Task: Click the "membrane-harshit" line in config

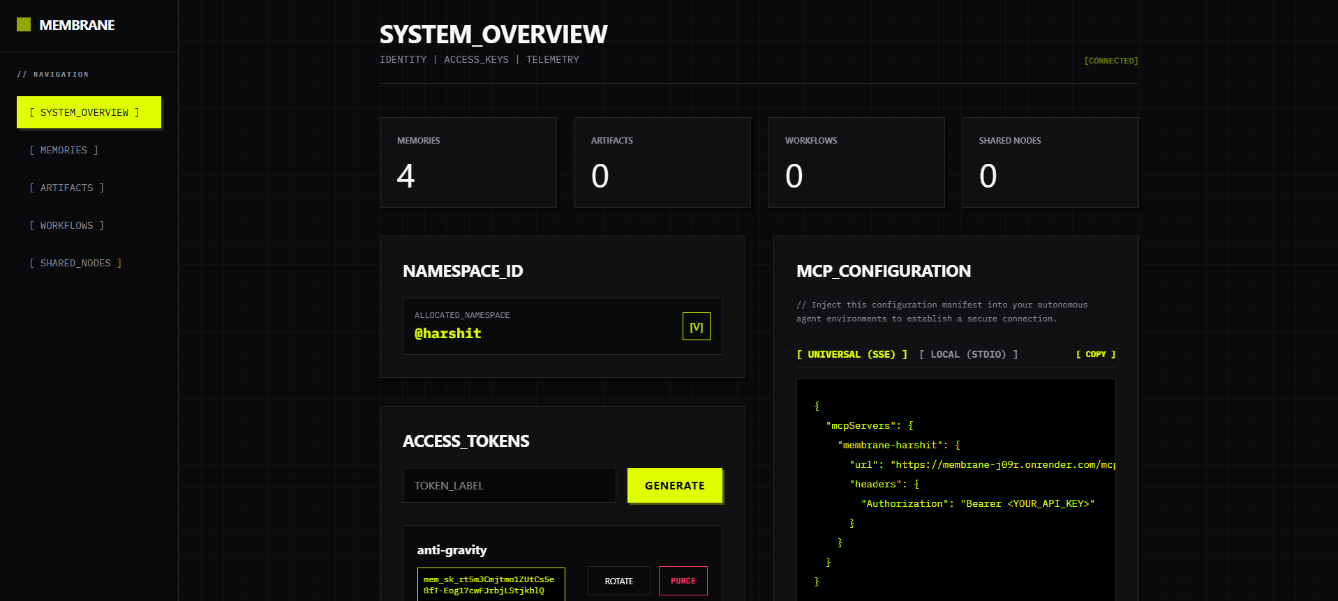Action: [898, 445]
